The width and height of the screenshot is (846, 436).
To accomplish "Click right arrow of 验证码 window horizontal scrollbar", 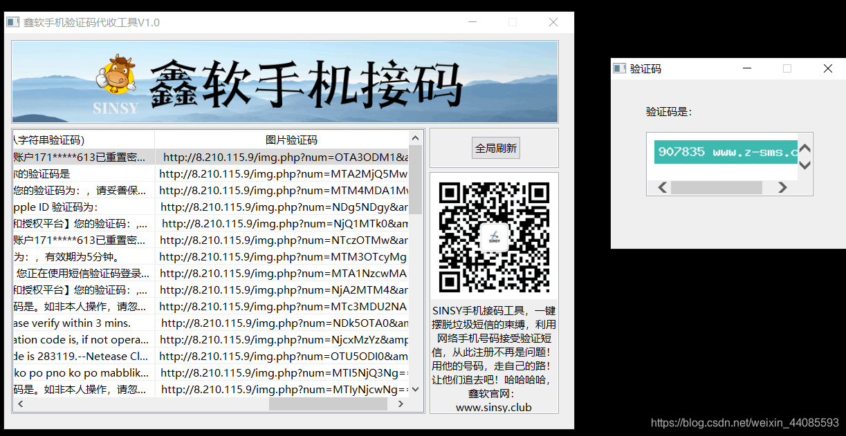I will pyautogui.click(x=782, y=187).
